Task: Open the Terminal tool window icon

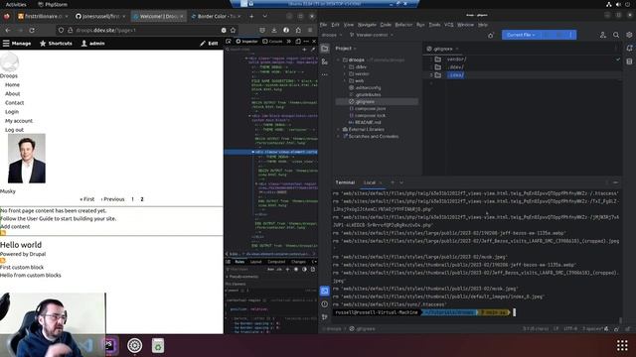Action: click(325, 291)
